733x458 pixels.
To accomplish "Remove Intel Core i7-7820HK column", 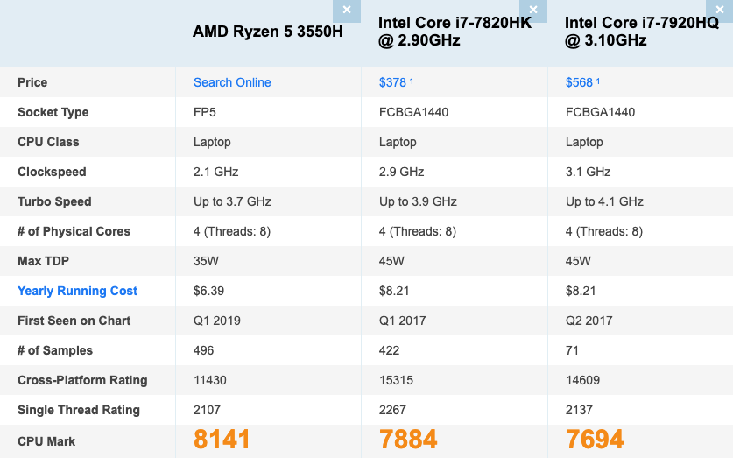I will point(533,11).
